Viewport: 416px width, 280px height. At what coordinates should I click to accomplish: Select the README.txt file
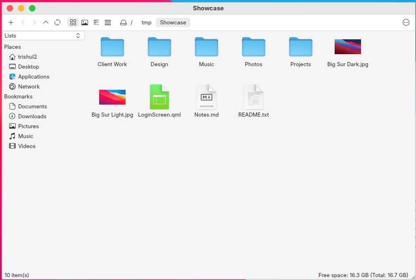pyautogui.click(x=253, y=101)
